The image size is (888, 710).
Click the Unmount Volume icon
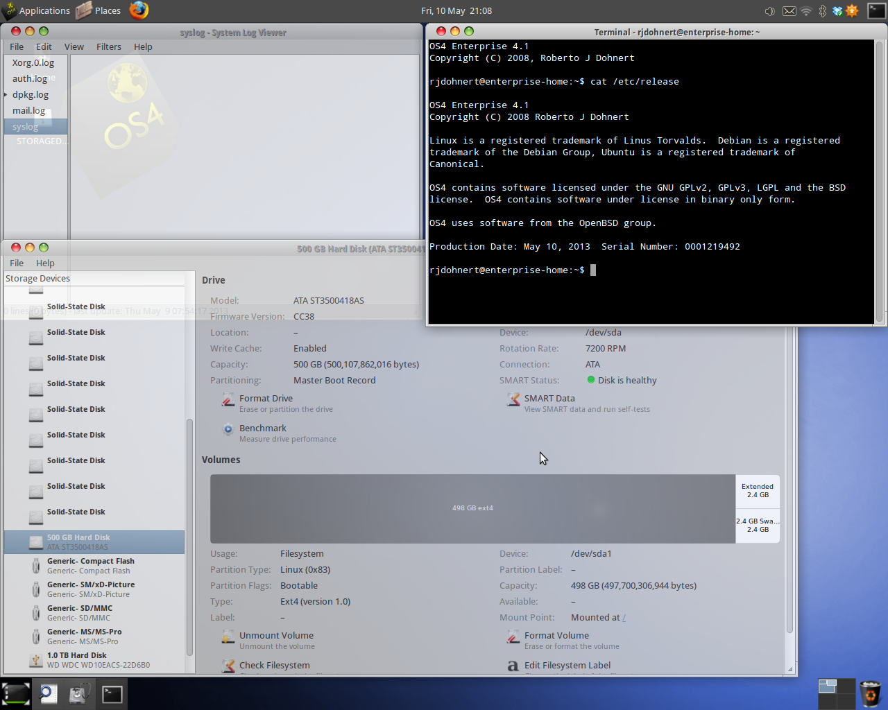[228, 637]
